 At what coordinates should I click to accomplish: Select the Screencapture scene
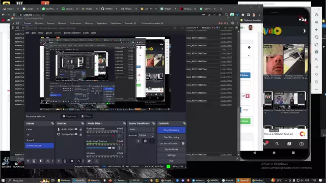point(39,146)
